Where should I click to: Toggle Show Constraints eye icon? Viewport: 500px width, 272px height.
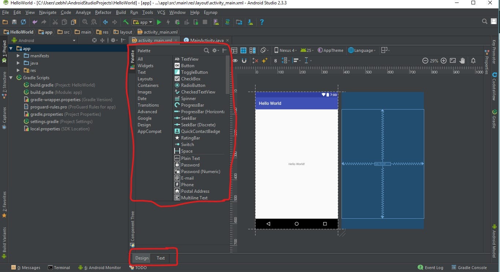pyautogui.click(x=235, y=61)
